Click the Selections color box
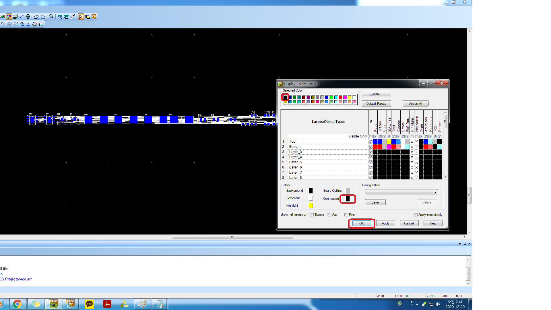The width and height of the screenshot is (551, 310). coord(311,198)
